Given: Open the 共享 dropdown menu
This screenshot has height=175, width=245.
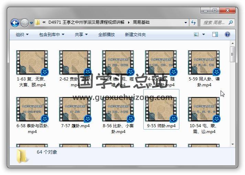Looking at the screenshot, I should point(81,34).
